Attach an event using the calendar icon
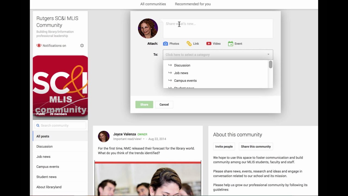The image size is (348, 196). tap(231, 44)
